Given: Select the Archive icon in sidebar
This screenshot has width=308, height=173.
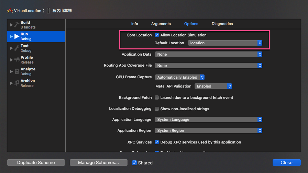Looking at the screenshot, I should (x=16, y=83).
